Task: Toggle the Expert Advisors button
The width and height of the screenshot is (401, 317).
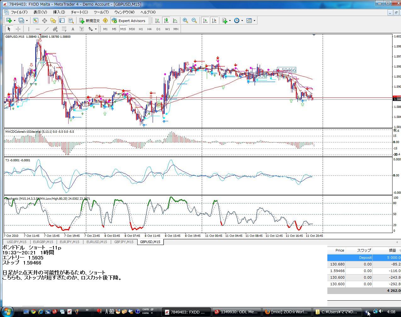Action: pyautogui.click(x=129, y=20)
